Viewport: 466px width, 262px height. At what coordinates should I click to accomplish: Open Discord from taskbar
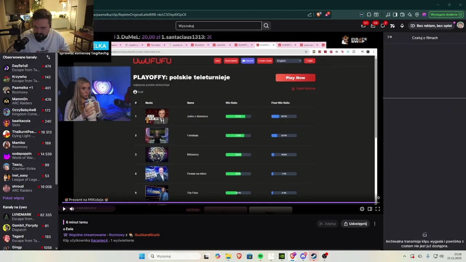(x=303, y=256)
